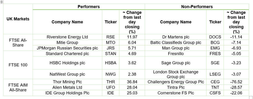Click the -76.52 change value

[x=236, y=82]
